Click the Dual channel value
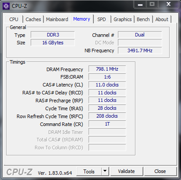This screenshot has width=181, height=180. (x=140, y=35)
